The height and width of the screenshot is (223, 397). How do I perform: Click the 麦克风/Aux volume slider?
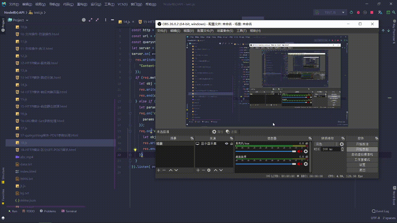tap(266, 151)
